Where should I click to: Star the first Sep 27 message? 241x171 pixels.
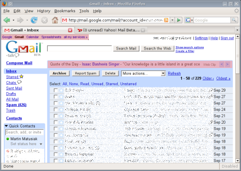61,97
